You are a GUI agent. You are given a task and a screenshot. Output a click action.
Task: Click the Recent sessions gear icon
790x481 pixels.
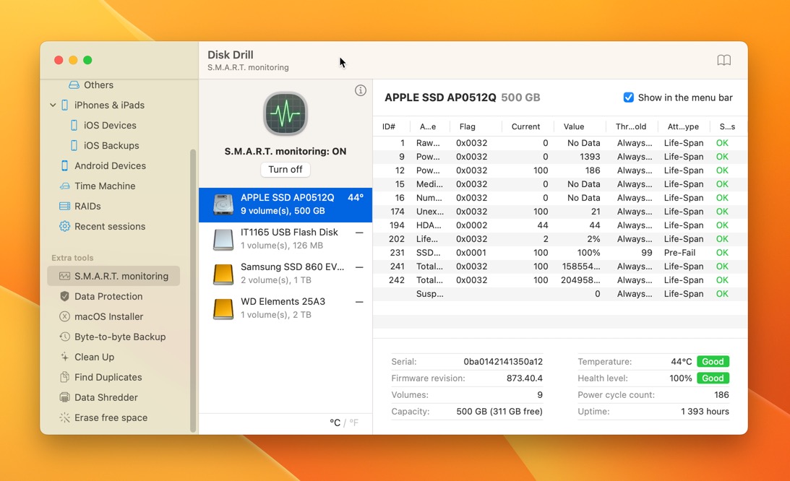click(x=64, y=226)
